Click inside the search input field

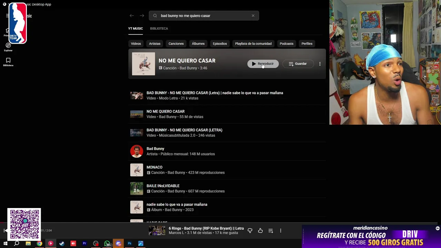click(x=204, y=15)
